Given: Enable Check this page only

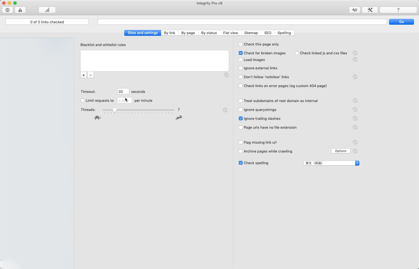Looking at the screenshot, I should [241, 44].
